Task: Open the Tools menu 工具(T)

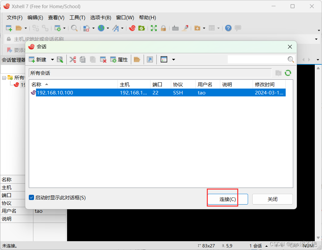Action: pos(77,18)
